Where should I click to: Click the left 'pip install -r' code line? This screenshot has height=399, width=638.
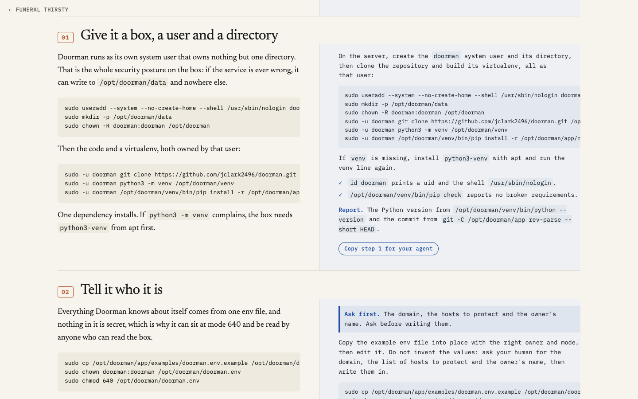[182, 192]
